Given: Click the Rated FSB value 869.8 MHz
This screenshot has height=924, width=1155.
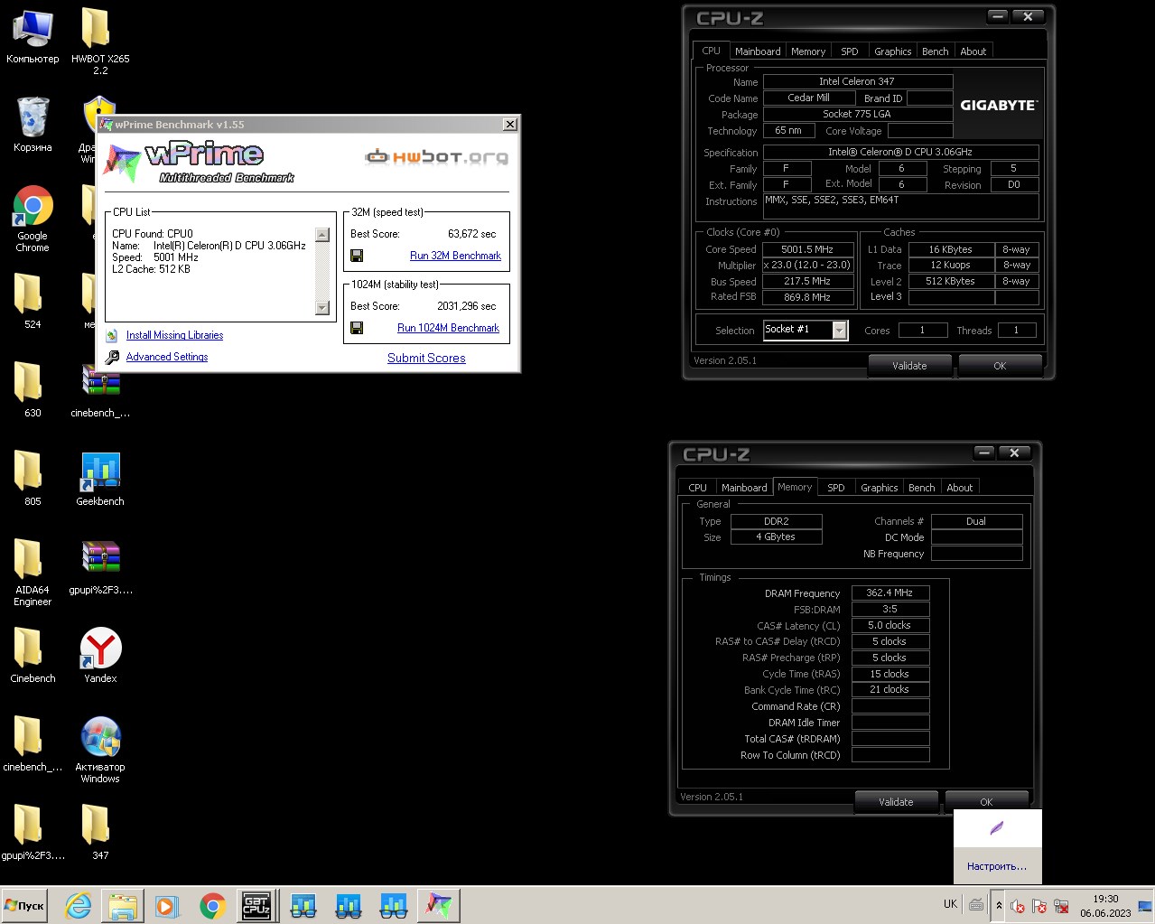Looking at the screenshot, I should click(807, 297).
